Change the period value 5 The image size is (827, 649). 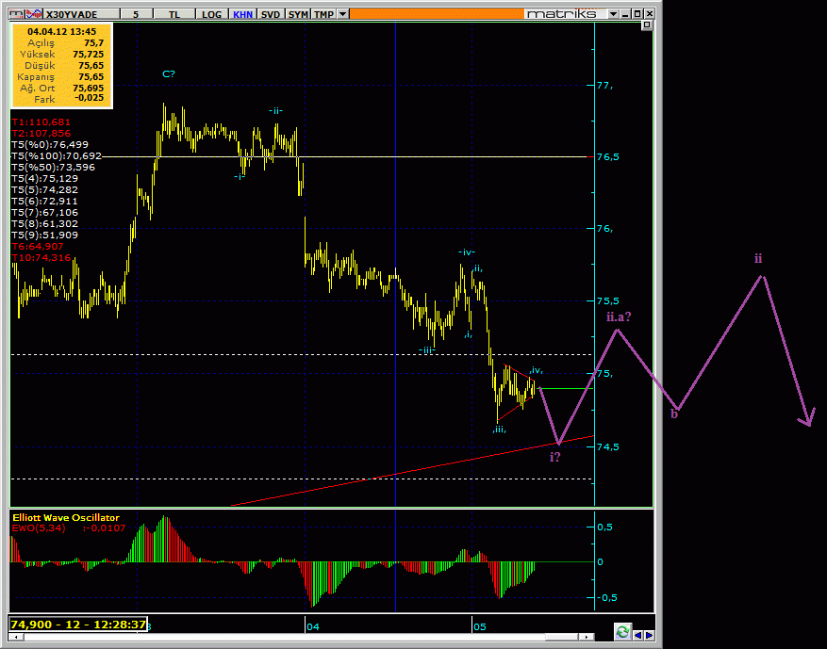coord(136,14)
